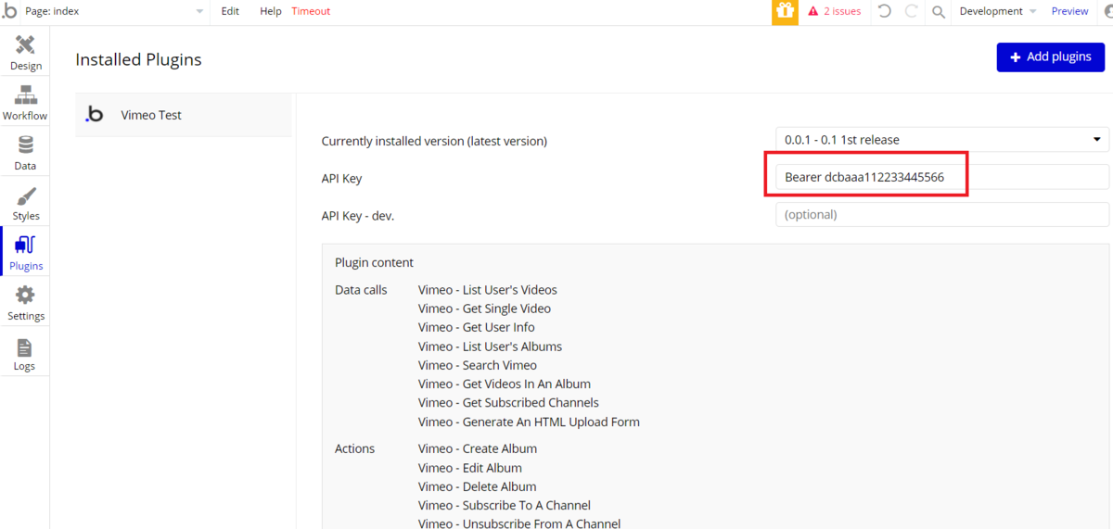Viewport: 1113px width, 529px height.
Task: Click Vimeo - Search Vimeo
Action: 478,365
